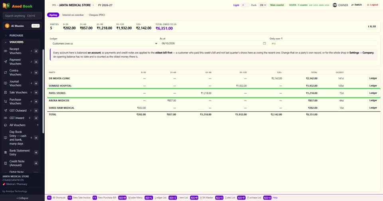Viewport: 383px width, 201px height.
Task: Open calendar picker in As at field
Action: [264, 43]
